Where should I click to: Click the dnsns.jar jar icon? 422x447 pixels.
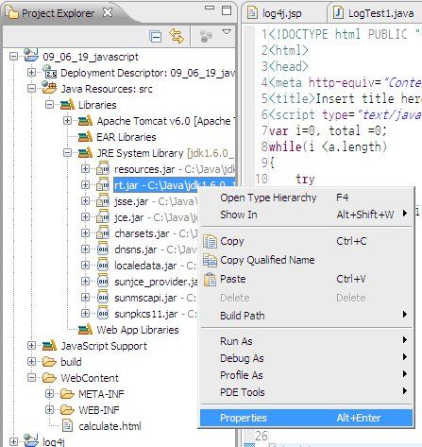click(103, 249)
